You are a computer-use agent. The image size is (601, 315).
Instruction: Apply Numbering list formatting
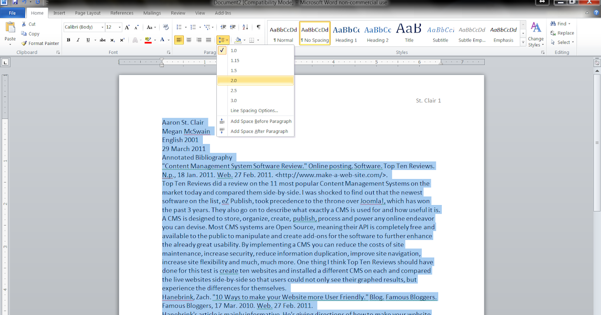pos(193,27)
